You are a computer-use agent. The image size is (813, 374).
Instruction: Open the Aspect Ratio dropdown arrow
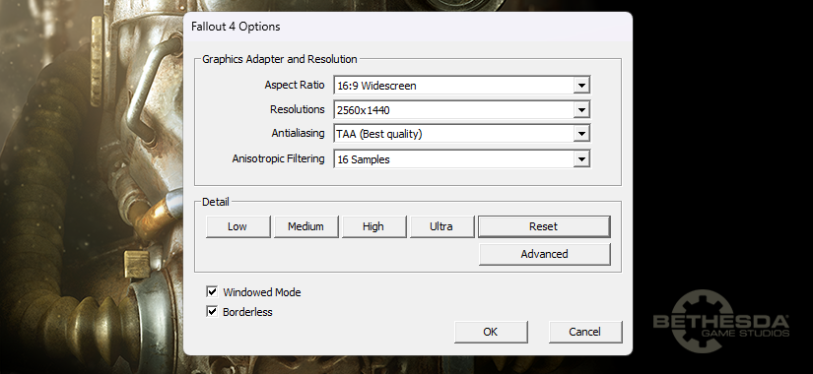[581, 86]
